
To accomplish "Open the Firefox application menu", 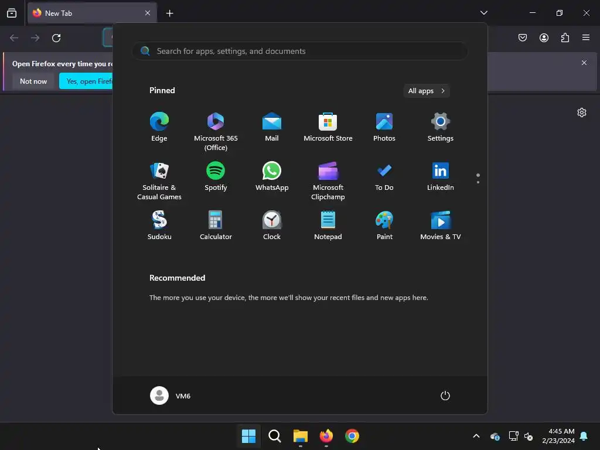I will (586, 37).
